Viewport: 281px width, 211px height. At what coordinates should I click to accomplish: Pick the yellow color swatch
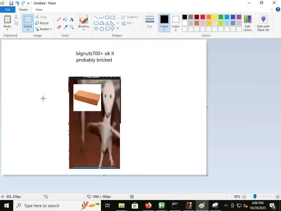215,17
